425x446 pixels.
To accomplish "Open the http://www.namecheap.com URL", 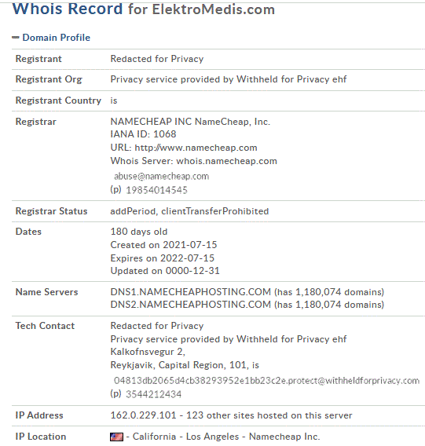I will tap(196, 148).
